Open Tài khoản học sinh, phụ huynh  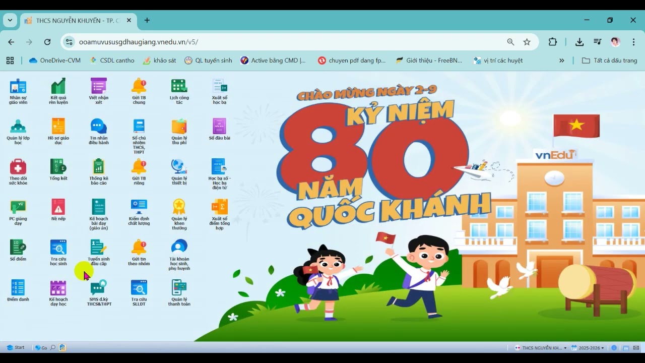[179, 255]
